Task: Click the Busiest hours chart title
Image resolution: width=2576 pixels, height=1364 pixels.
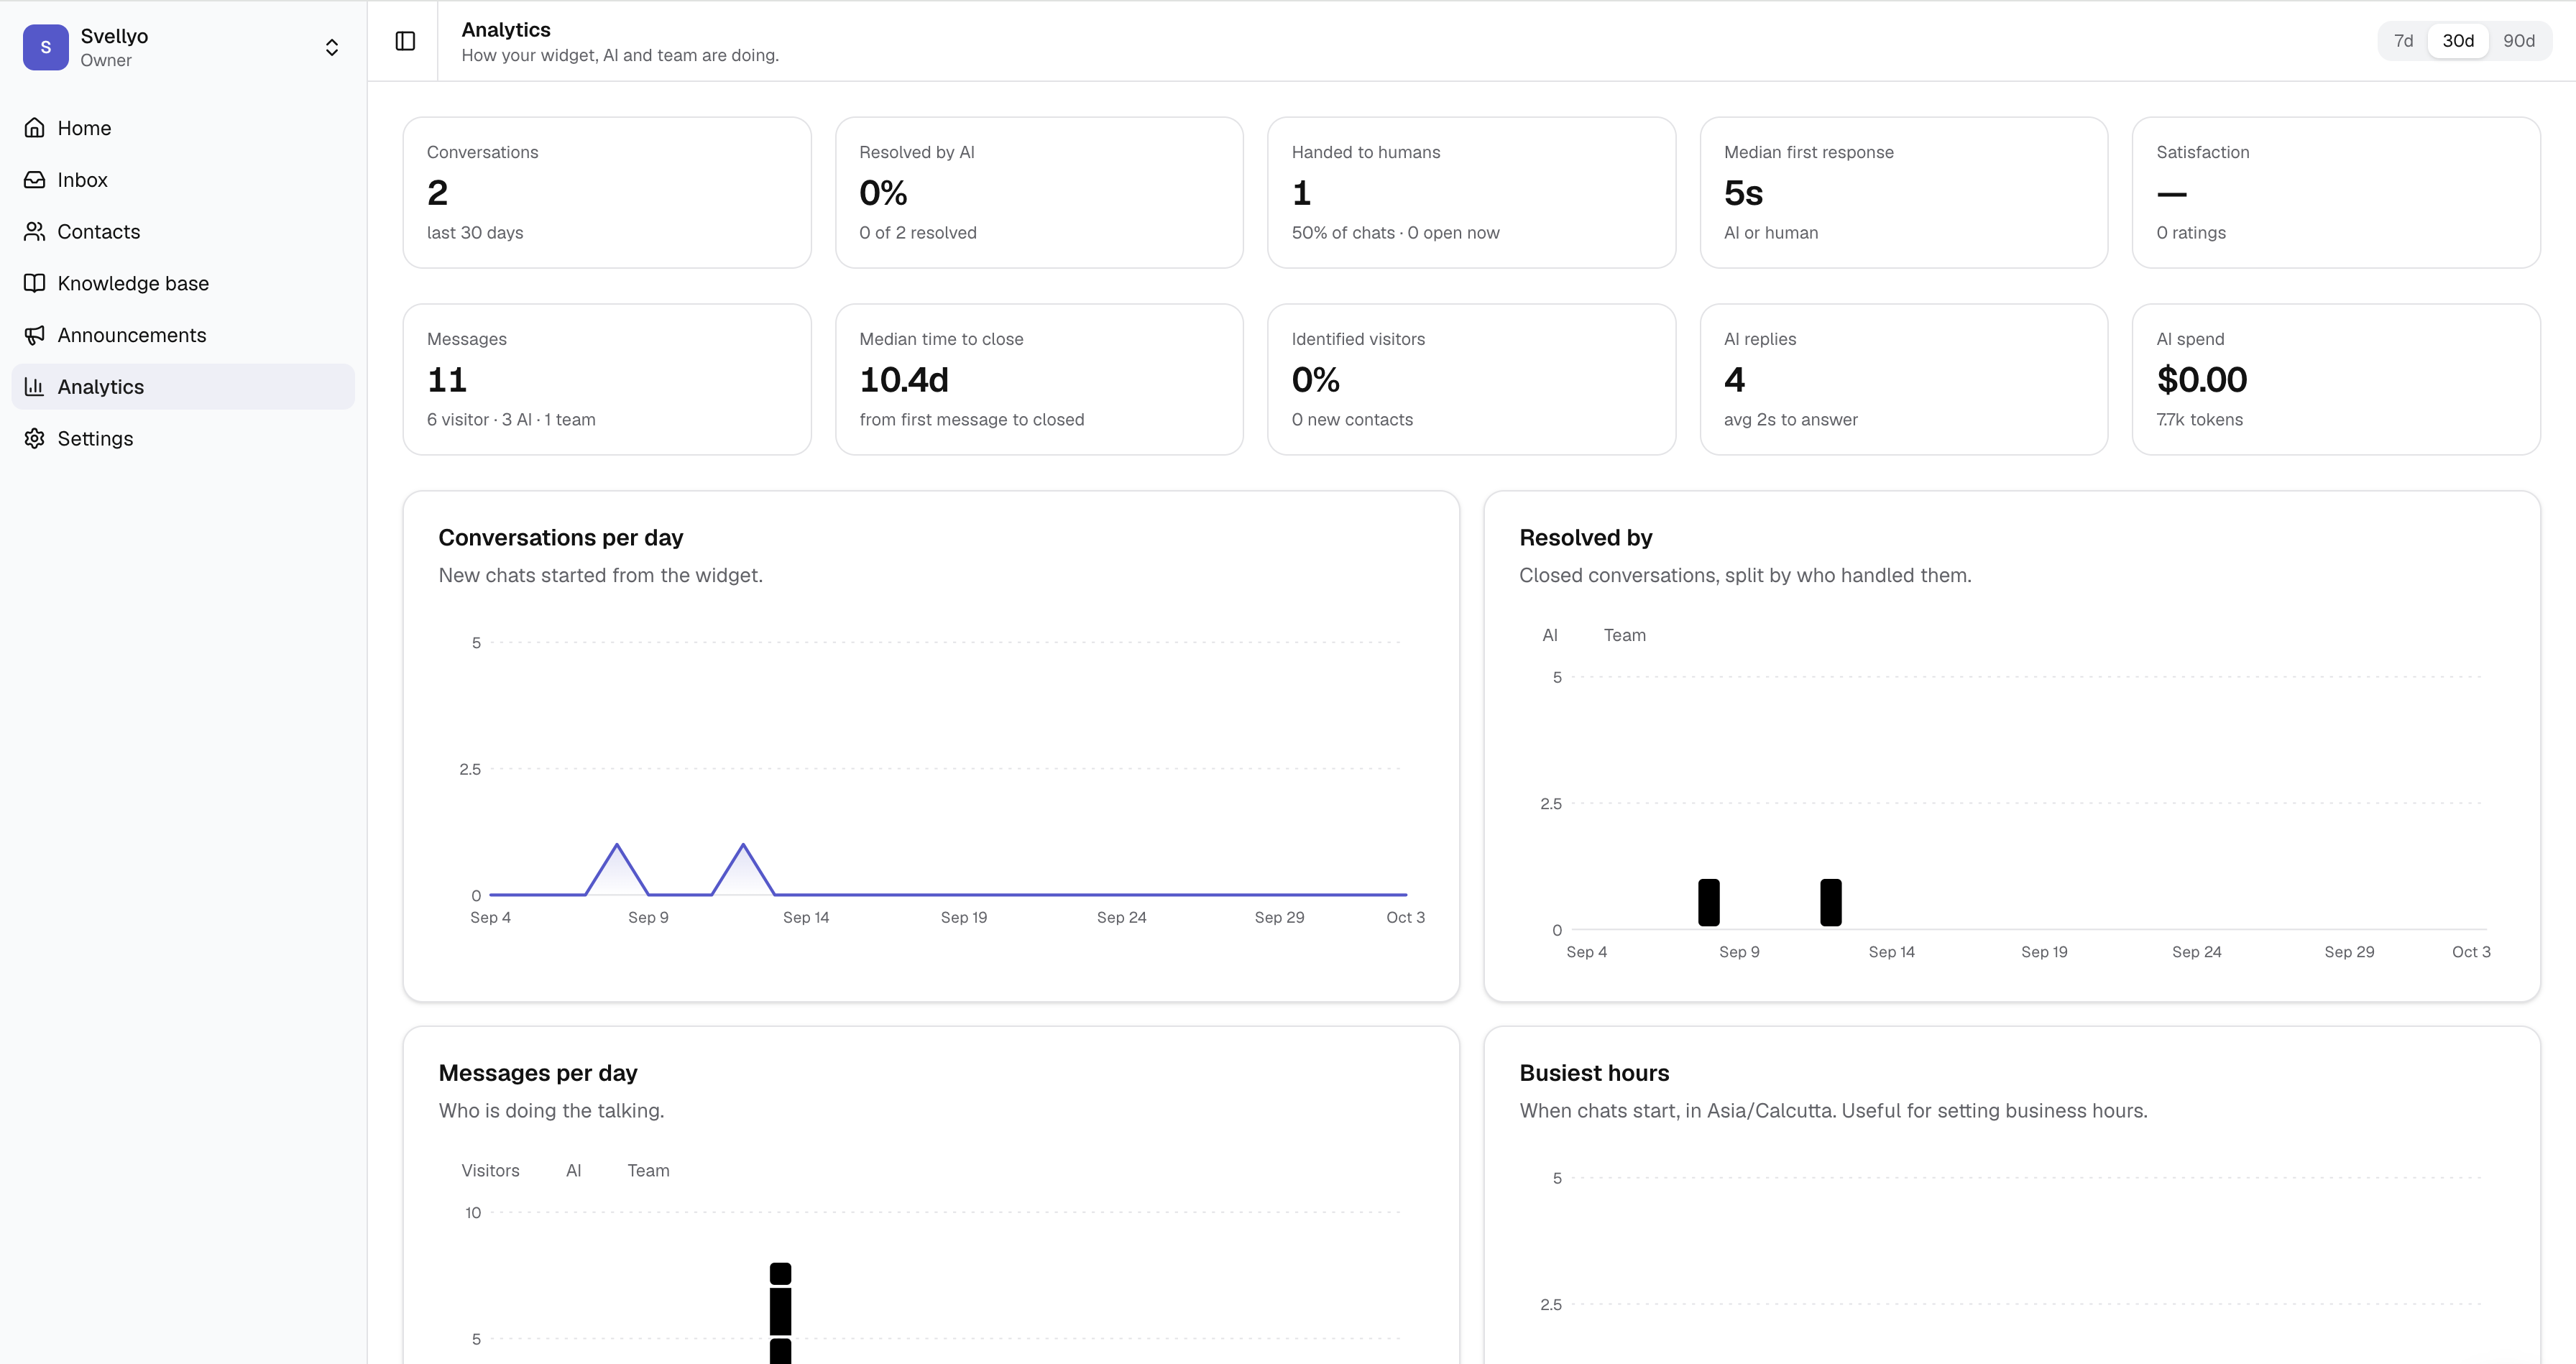Action: coord(1594,1073)
